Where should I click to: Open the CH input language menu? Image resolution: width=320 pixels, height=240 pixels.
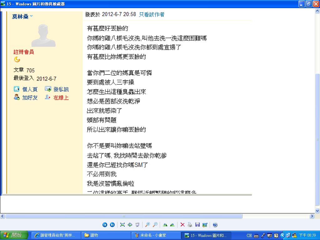[249, 235]
